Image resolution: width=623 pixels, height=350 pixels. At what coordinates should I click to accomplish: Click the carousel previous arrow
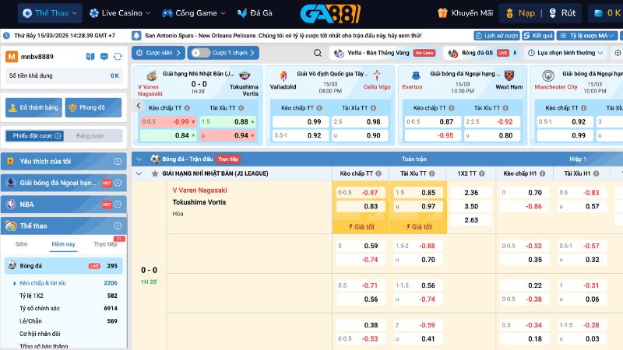click(x=139, y=106)
